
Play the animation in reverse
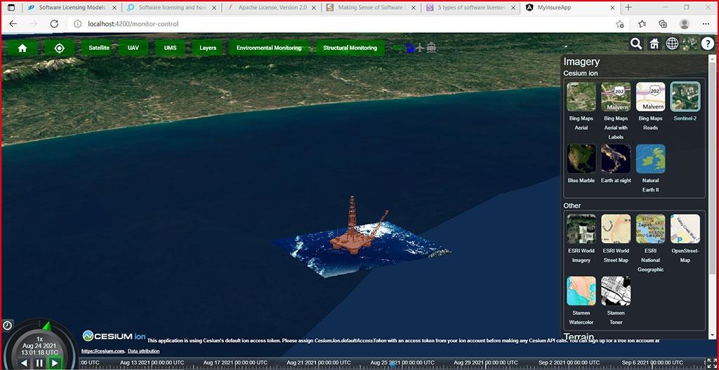pyautogui.click(x=24, y=363)
